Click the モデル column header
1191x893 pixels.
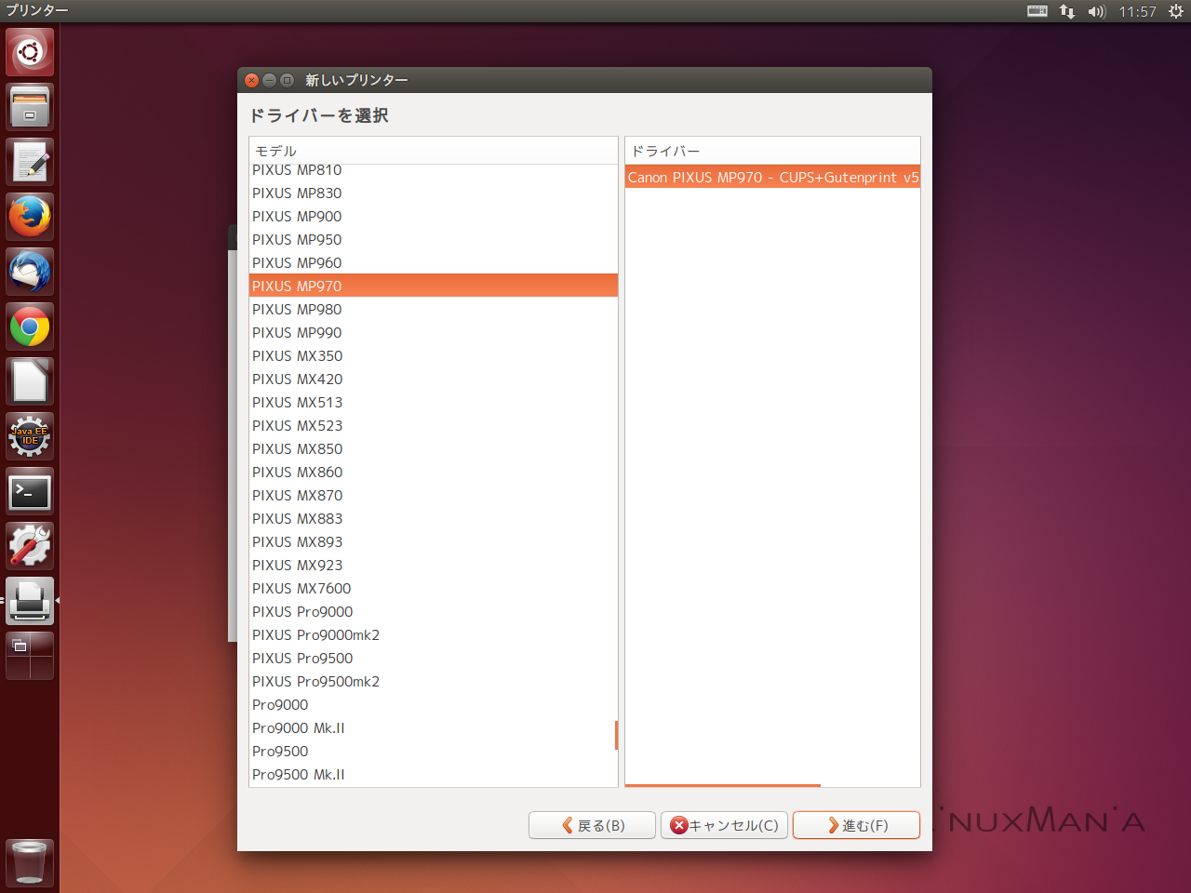pyautogui.click(x=434, y=151)
